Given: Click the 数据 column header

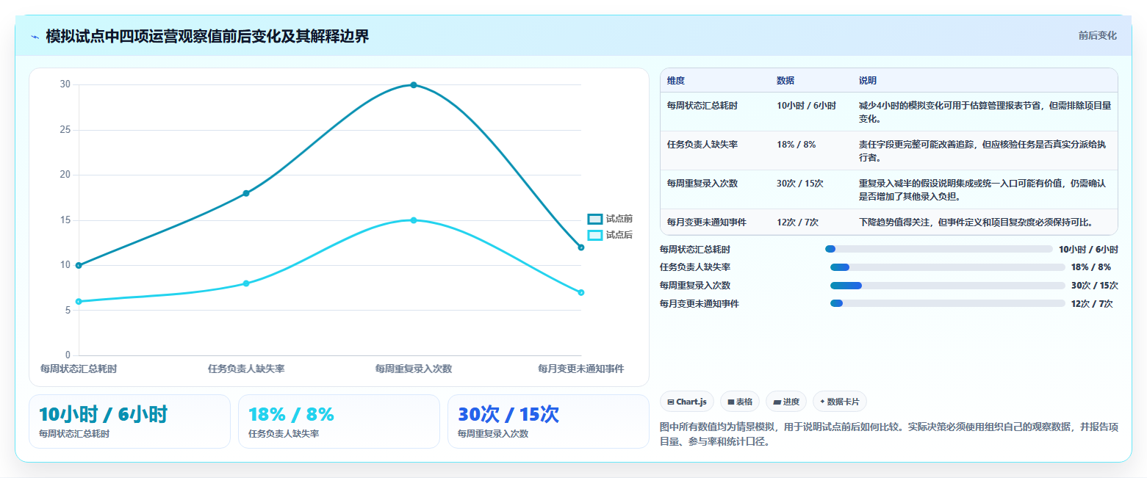Looking at the screenshot, I should (785, 81).
